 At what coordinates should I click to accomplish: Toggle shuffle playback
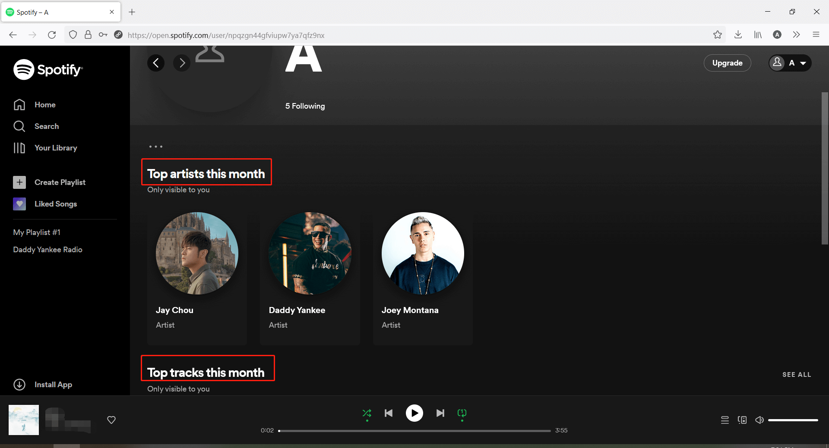(367, 413)
